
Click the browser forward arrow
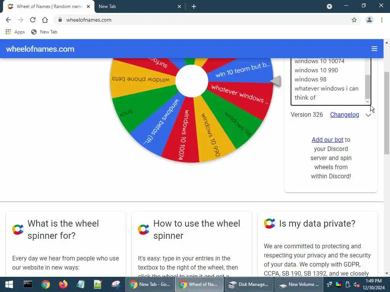[21, 20]
